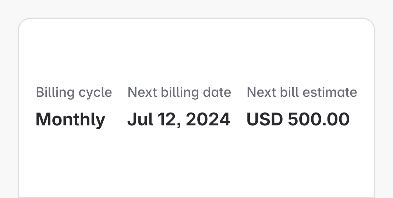This screenshot has width=393, height=198.
Task: Click the gray page background outside the card
Action: 196,8
